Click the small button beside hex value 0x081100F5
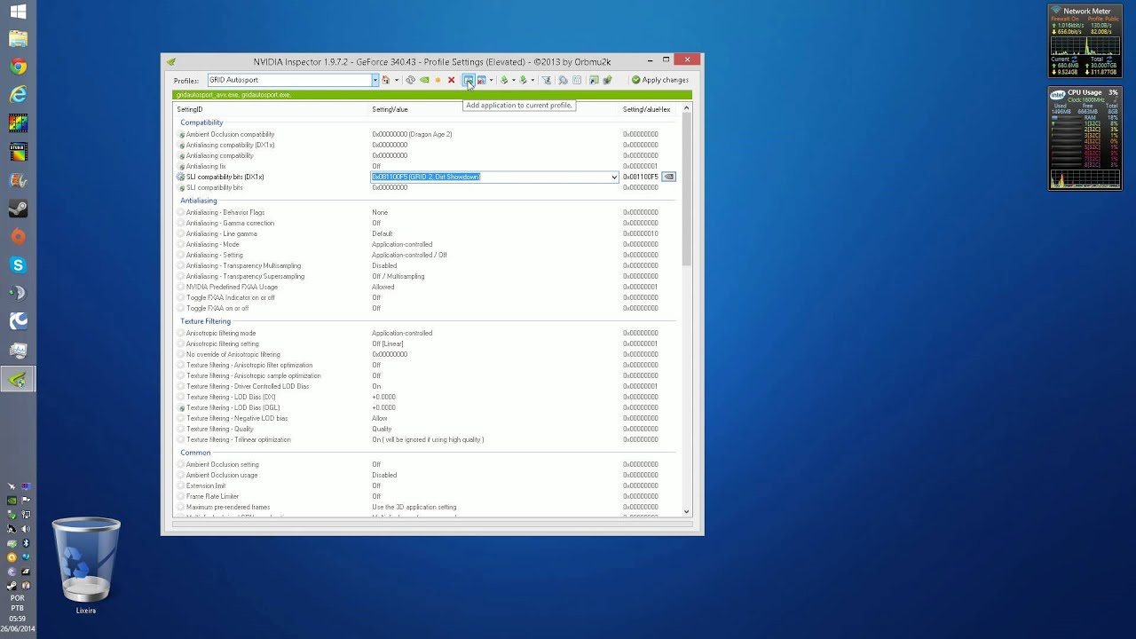Viewport: 1136px width, 639px height. tap(669, 177)
